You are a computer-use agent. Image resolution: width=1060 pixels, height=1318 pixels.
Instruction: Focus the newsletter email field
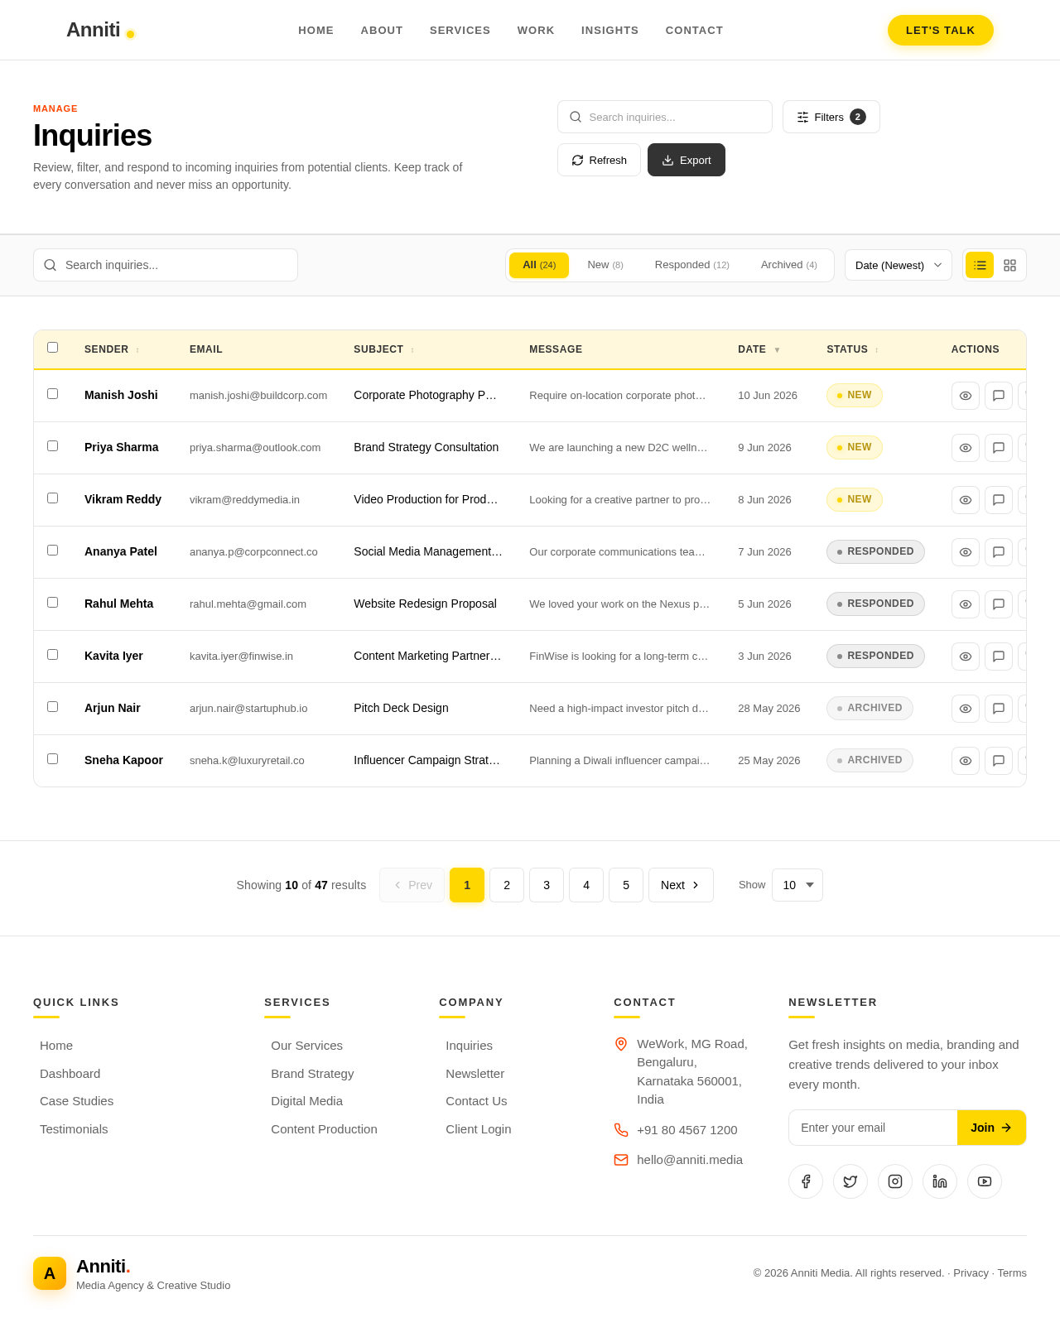pos(873,1128)
